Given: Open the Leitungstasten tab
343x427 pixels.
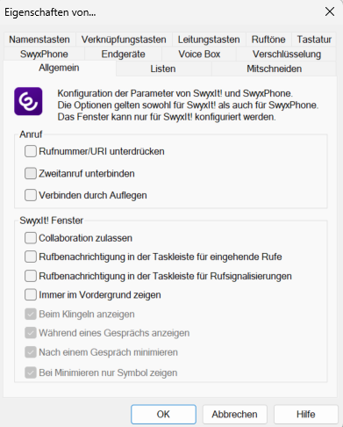Looking at the screenshot, I should coord(209,40).
